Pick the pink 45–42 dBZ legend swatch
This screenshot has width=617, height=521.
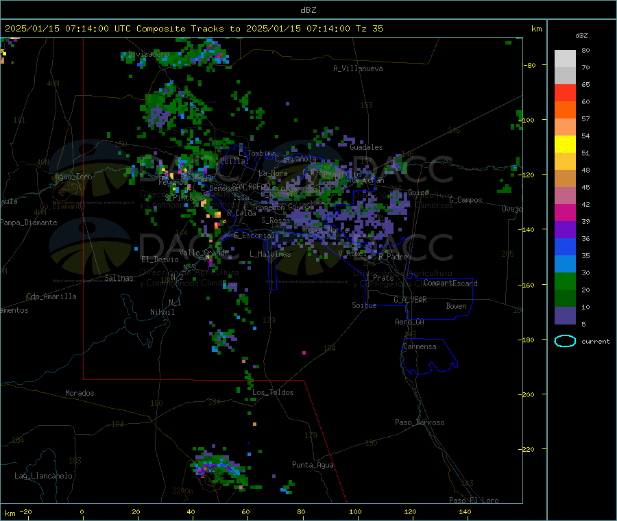point(565,196)
